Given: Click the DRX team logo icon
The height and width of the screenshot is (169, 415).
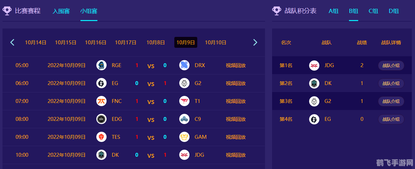Looking at the screenshot, I should [x=184, y=65].
